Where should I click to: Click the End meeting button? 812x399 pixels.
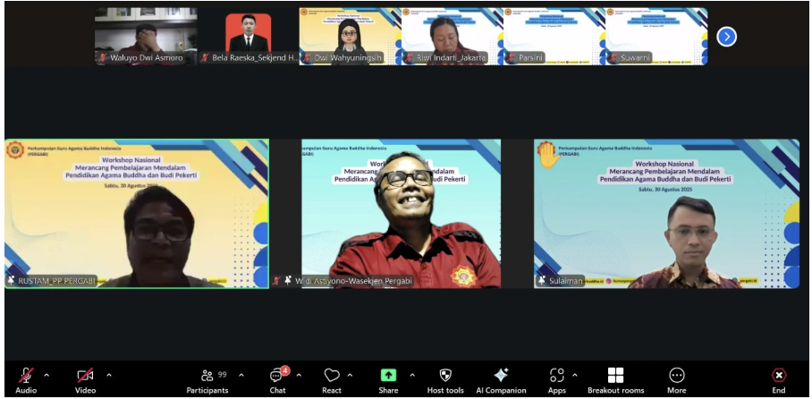[x=779, y=377]
